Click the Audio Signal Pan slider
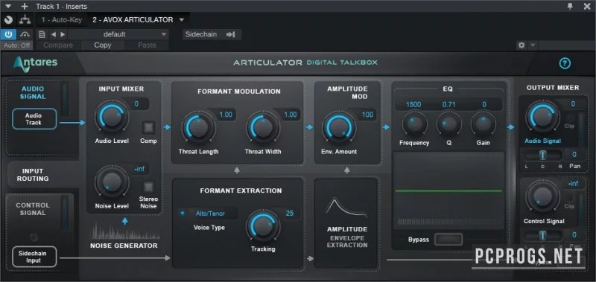 (x=543, y=155)
